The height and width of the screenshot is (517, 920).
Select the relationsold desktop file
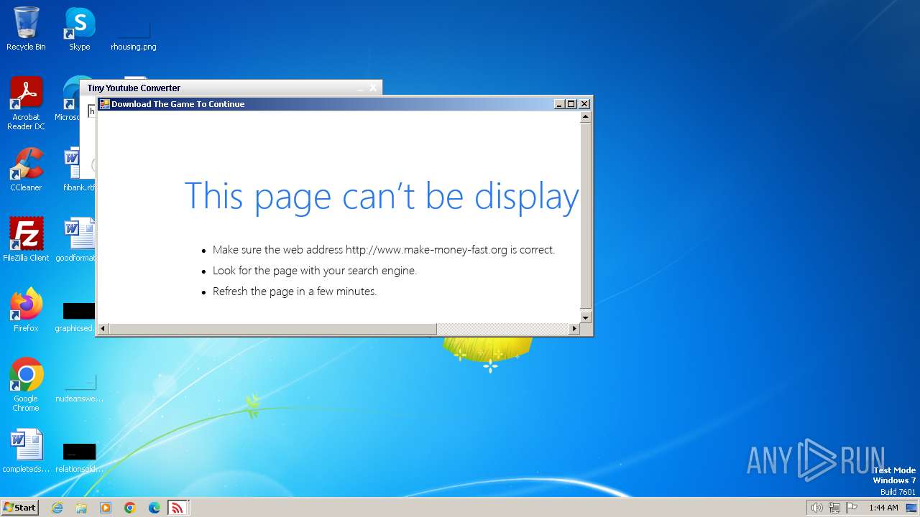tap(79, 458)
